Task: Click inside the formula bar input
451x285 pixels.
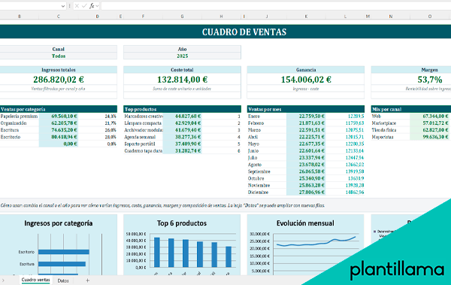Action: click(x=276, y=6)
